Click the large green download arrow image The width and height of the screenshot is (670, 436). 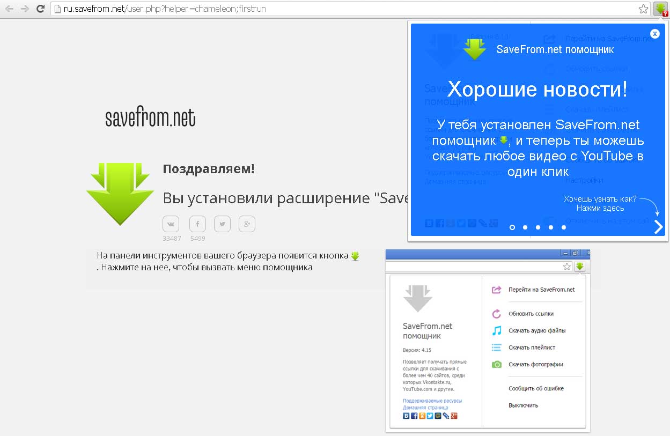120,194
